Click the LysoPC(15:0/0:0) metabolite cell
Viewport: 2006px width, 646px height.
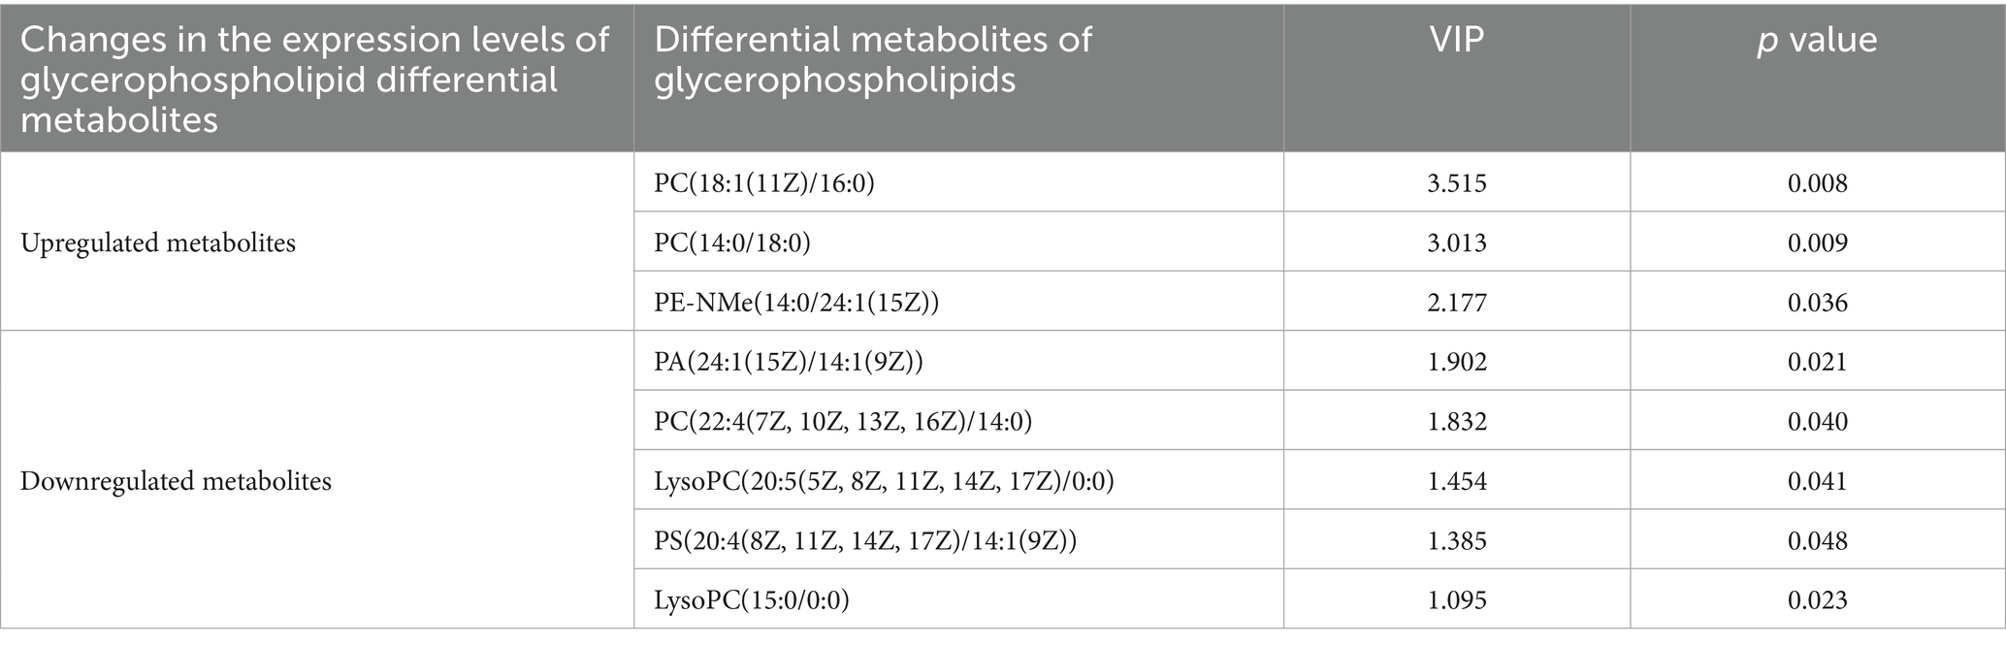click(x=752, y=600)
